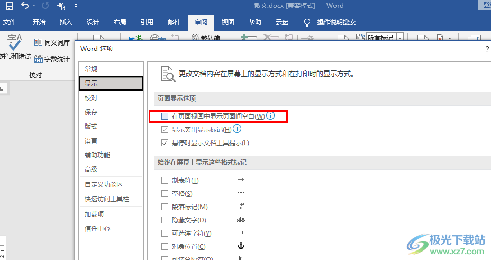Click the Undo arrow icon
Image resolution: width=491 pixels, height=260 pixels.
pyautogui.click(x=25, y=6)
